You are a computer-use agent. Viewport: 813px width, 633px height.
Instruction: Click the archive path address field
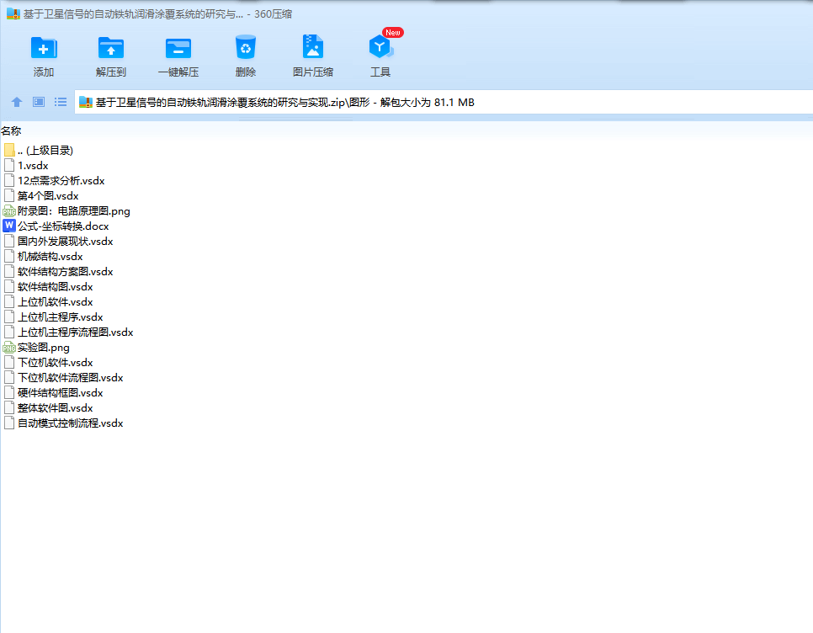[x=444, y=102]
